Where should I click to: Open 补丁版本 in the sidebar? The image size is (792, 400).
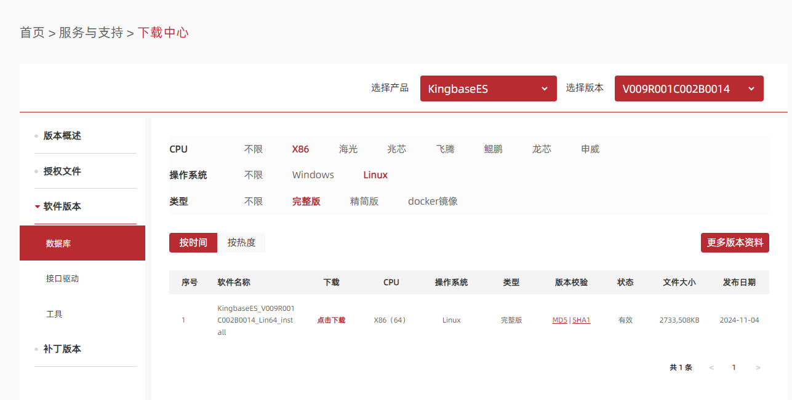tap(62, 348)
